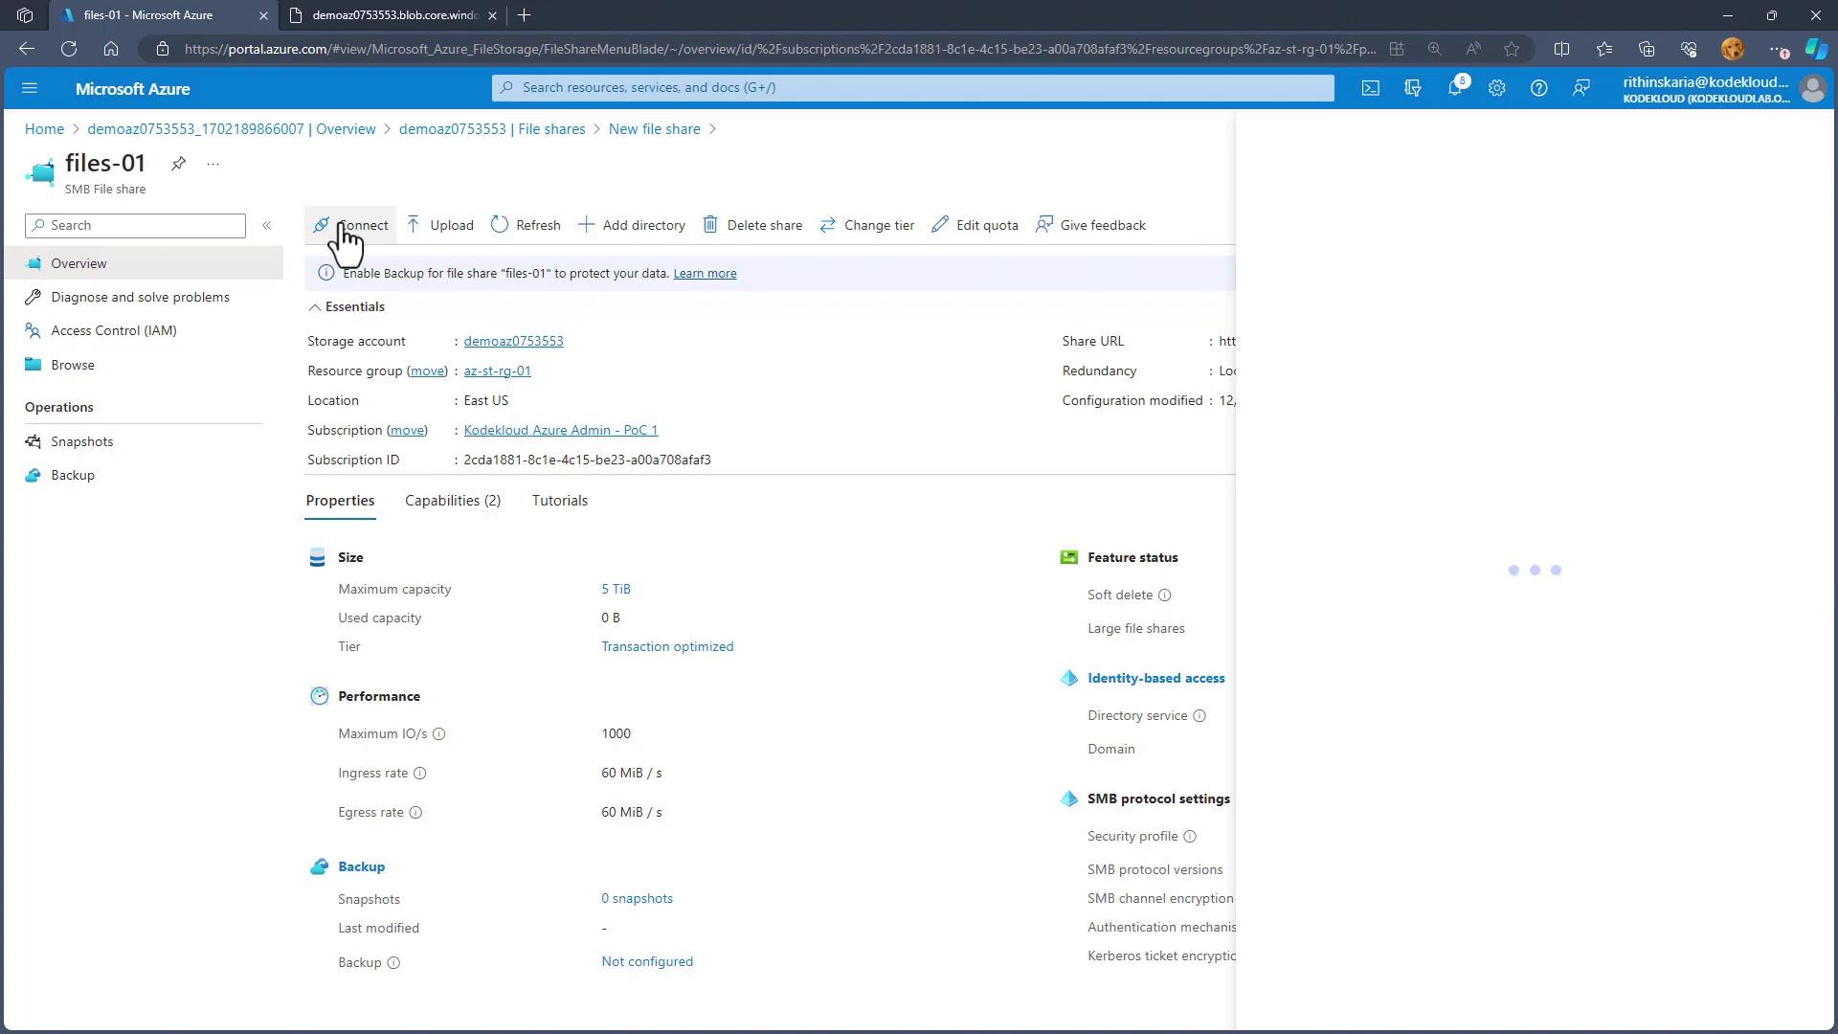The image size is (1838, 1034).
Task: Collapse the left sidebar menu
Action: pos(267,226)
